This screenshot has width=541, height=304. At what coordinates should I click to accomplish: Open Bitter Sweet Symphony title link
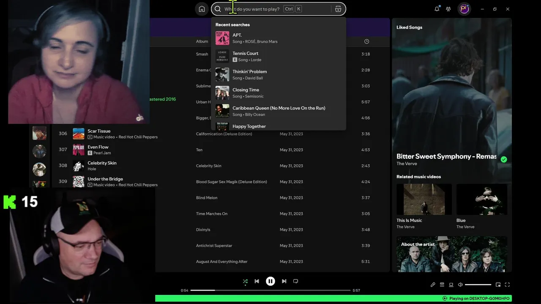[x=446, y=156]
